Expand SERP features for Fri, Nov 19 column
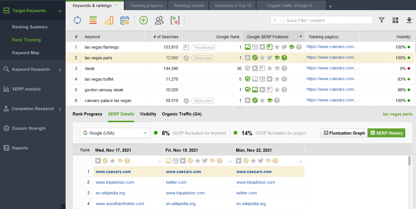416x209 pixels. click(x=230, y=161)
